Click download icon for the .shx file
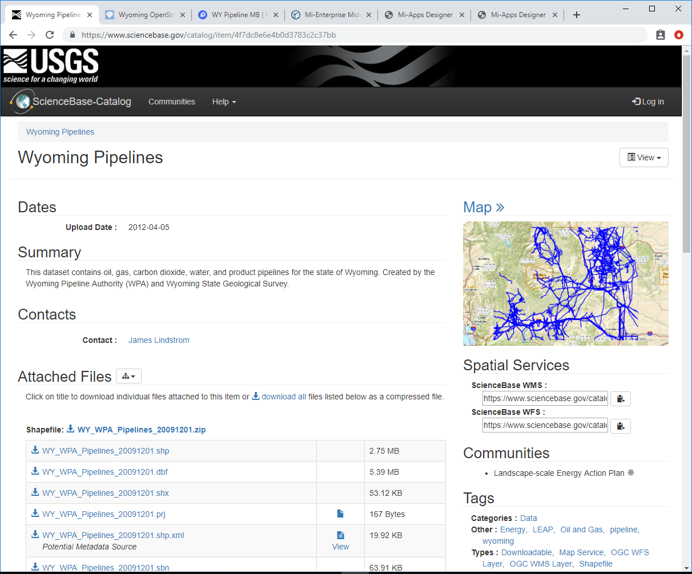 tap(35, 492)
